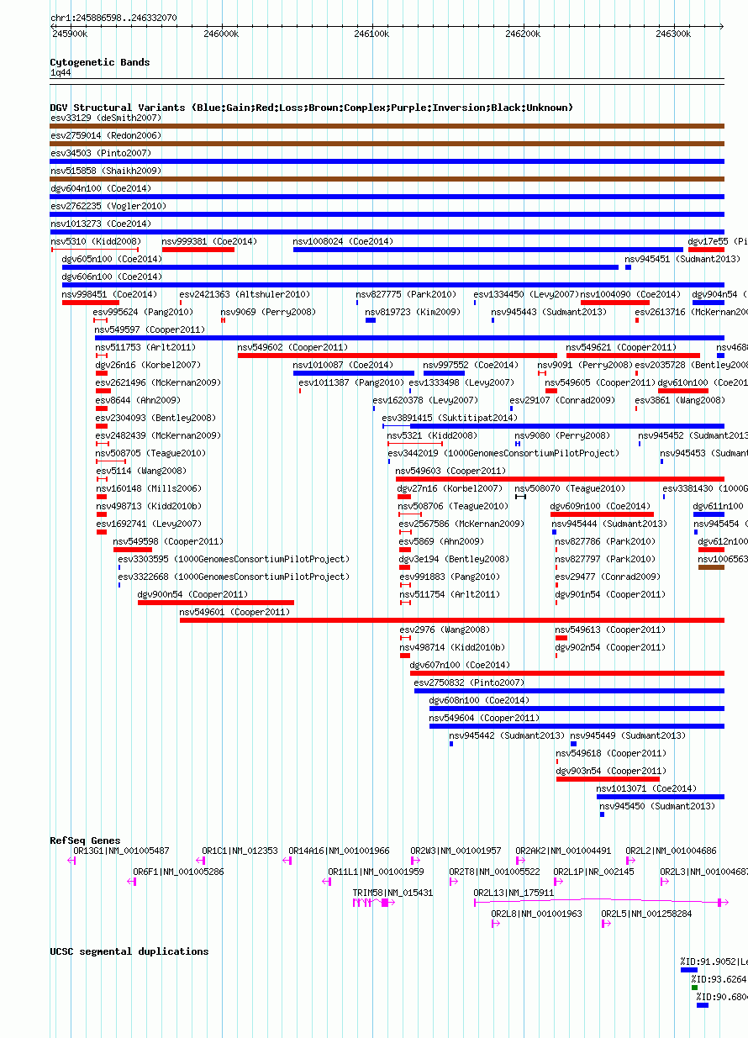Open the nsv9091 (Perry2008) label

pyautogui.click(x=585, y=365)
